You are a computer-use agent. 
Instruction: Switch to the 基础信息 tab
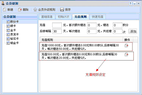47,17
